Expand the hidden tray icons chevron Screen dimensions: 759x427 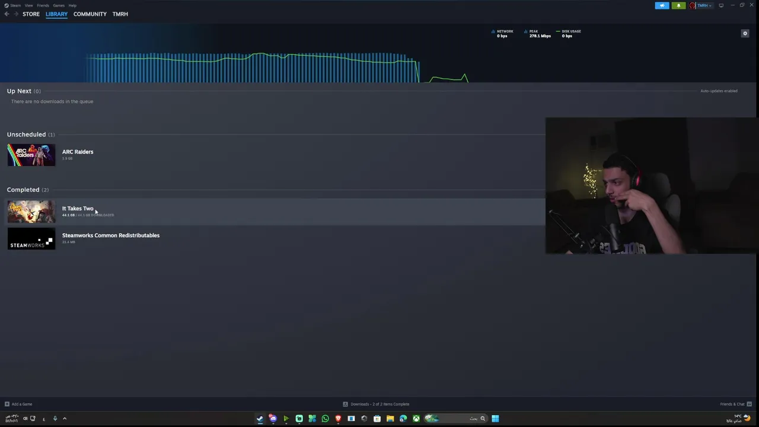[65, 419]
